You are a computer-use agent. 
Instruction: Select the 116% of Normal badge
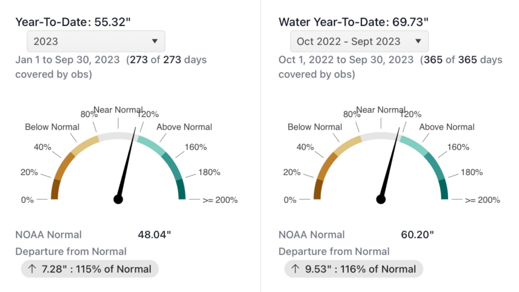click(x=353, y=268)
